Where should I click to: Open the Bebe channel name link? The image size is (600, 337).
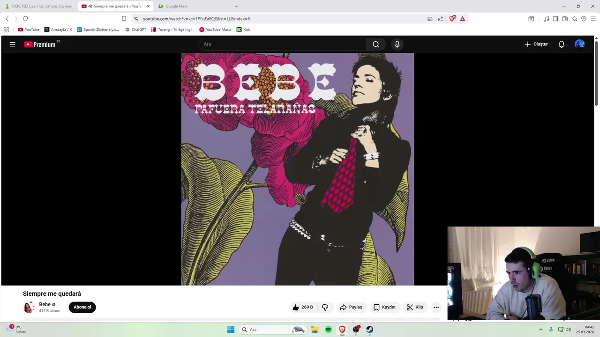pos(45,304)
